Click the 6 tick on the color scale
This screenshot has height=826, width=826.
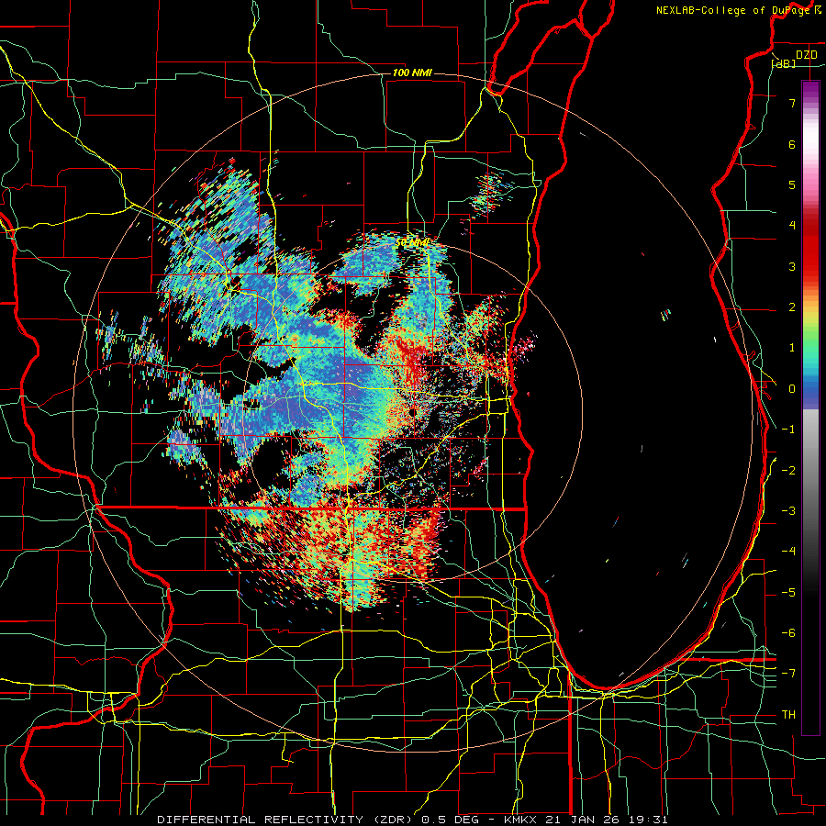point(792,144)
